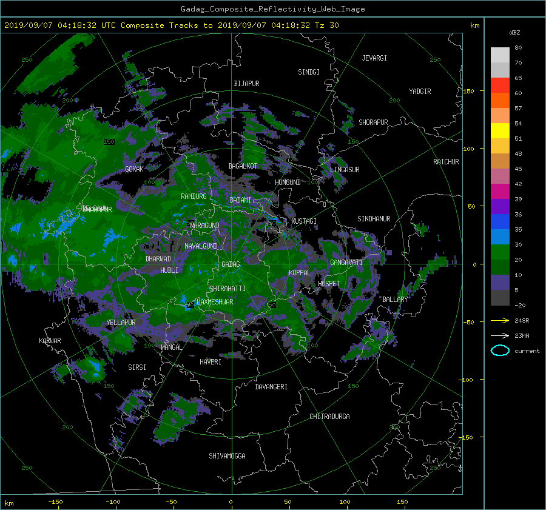Select the orange 57-60 dBZ legend swatch
The height and width of the screenshot is (510, 546).
(x=500, y=101)
